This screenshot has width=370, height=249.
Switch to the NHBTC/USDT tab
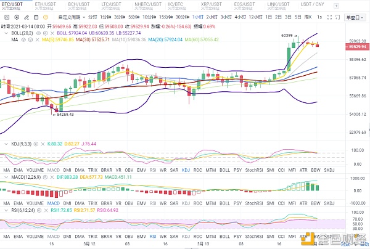[148, 6]
